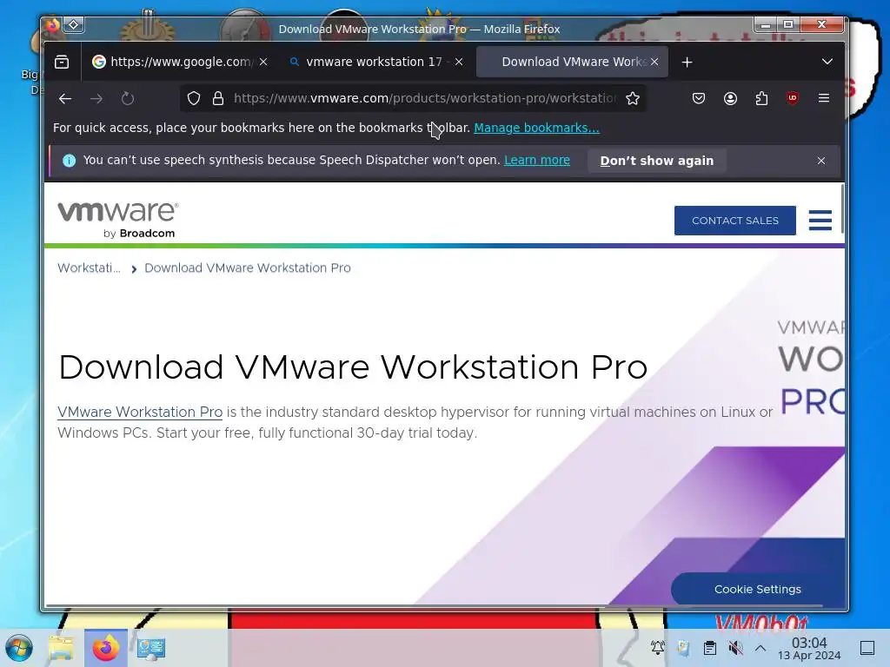Open tracking protection shield icon
The image size is (890, 667).
(x=194, y=99)
